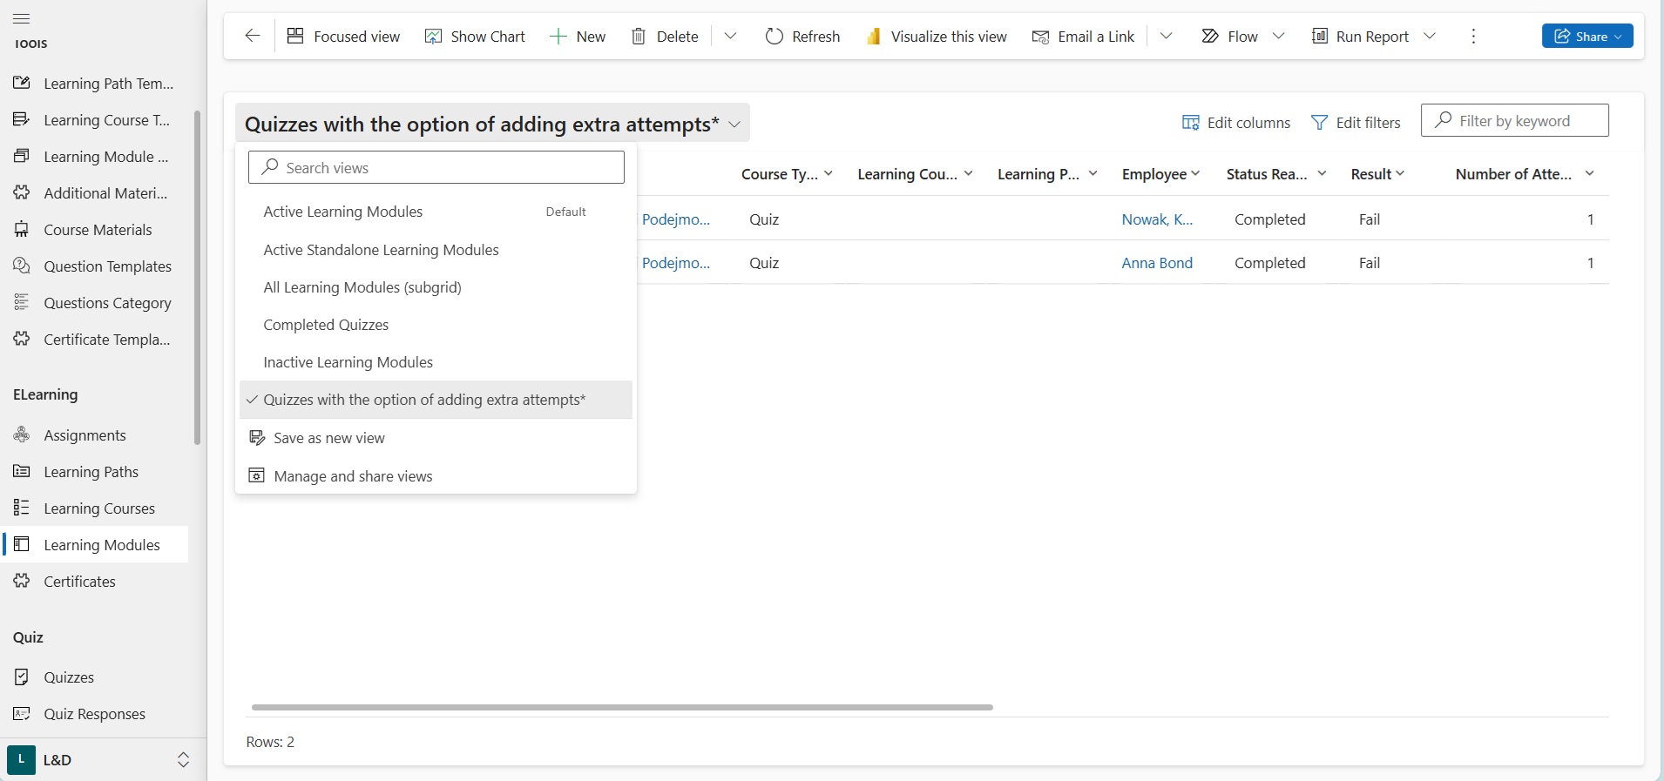Click the Search views input field

(x=436, y=167)
